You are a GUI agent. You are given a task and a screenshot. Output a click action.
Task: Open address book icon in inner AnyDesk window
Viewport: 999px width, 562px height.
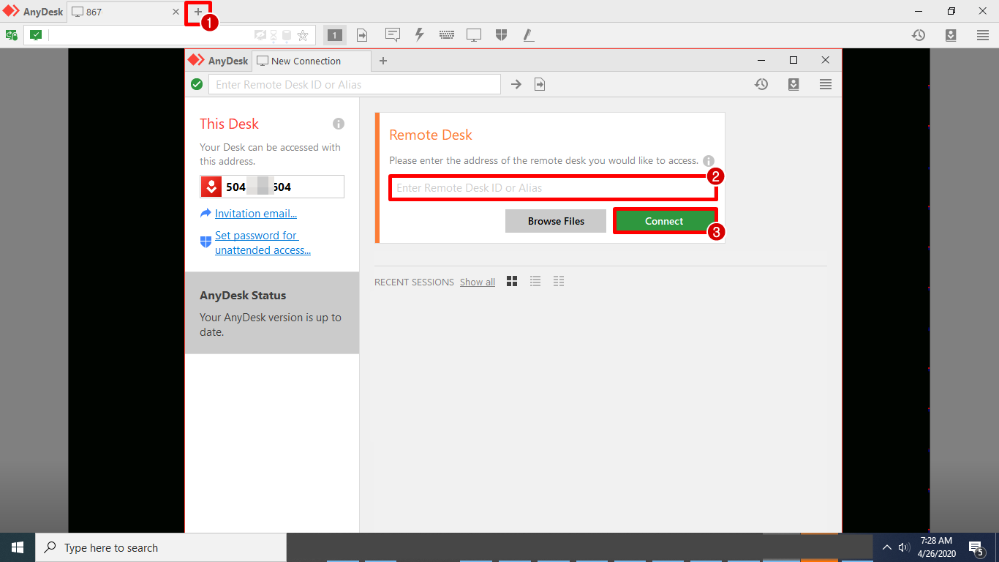point(793,85)
